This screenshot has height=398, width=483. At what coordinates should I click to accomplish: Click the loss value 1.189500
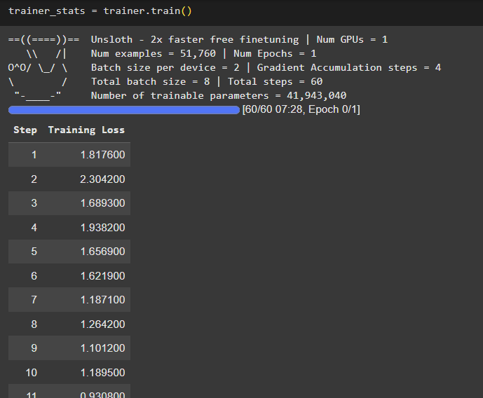(x=102, y=373)
